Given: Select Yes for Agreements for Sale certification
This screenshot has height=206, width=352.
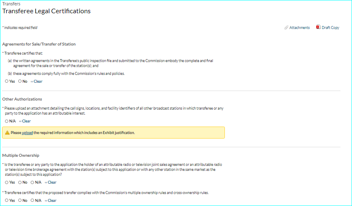Looking at the screenshot, I should pyautogui.click(x=7, y=81).
